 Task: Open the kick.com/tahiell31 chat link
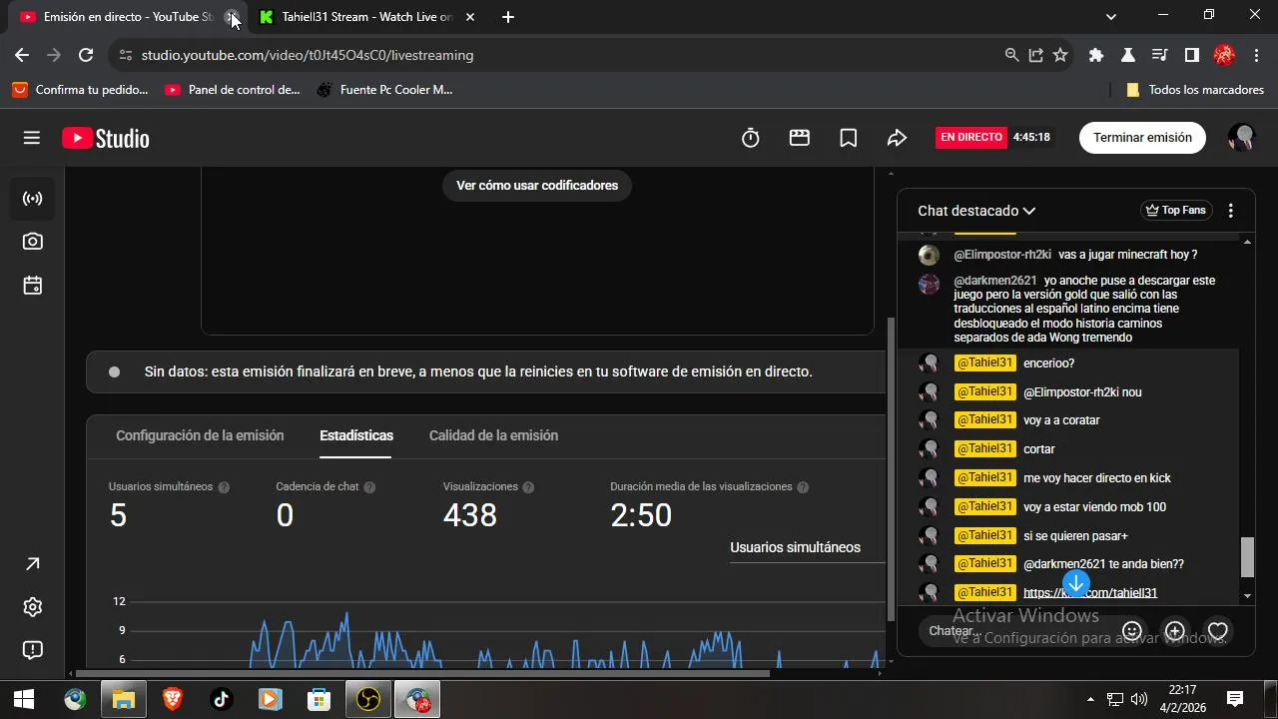point(1090,593)
